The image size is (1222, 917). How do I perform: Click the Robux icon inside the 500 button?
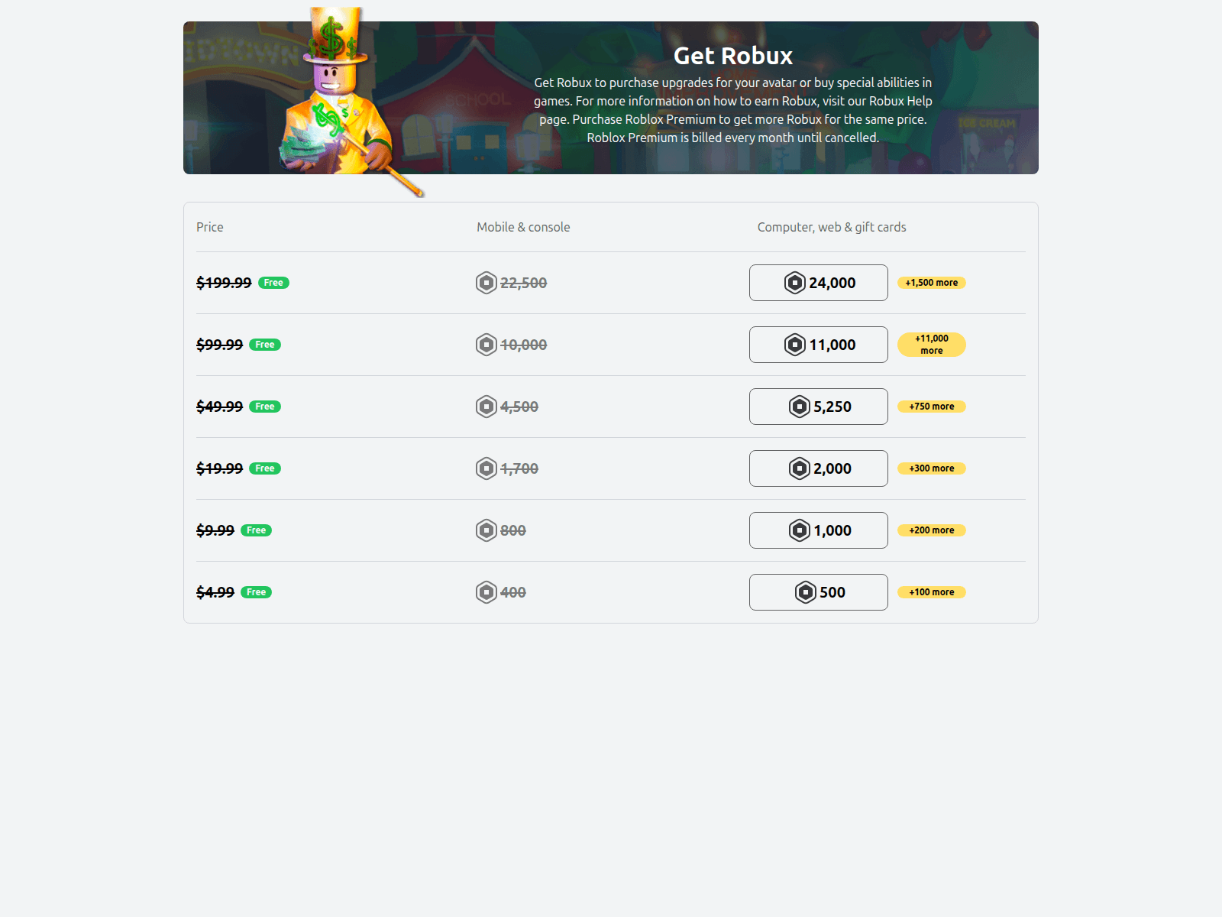click(x=803, y=591)
